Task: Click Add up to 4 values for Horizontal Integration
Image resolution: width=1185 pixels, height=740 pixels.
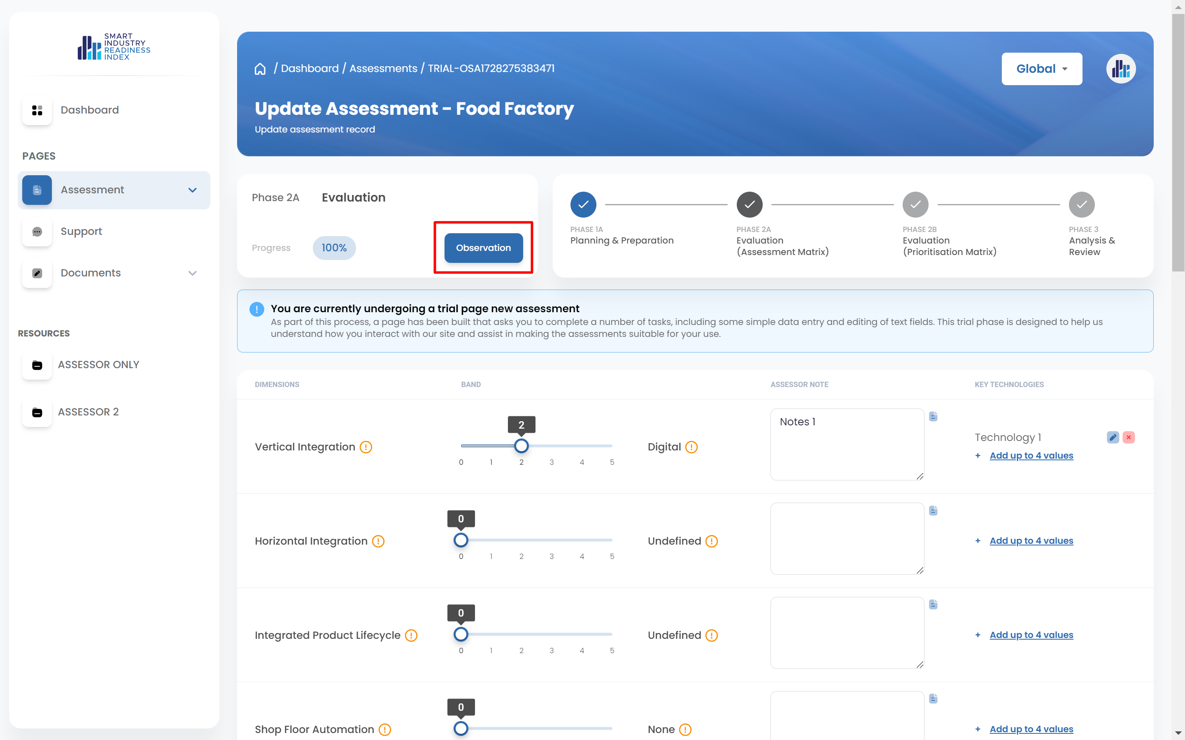Action: point(1031,541)
